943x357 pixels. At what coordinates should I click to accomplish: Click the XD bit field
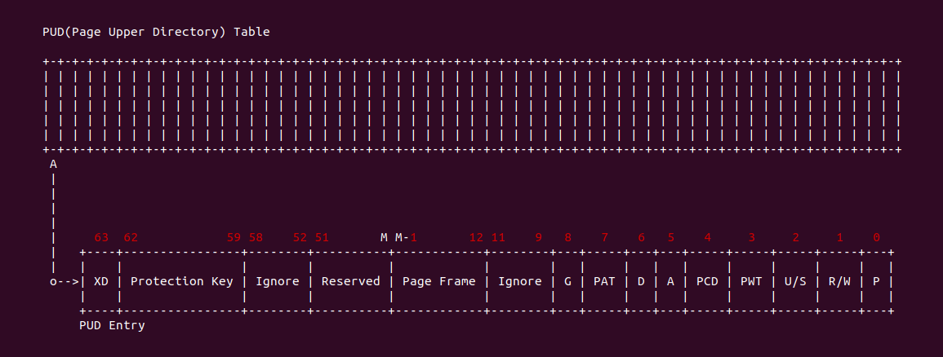(x=101, y=281)
